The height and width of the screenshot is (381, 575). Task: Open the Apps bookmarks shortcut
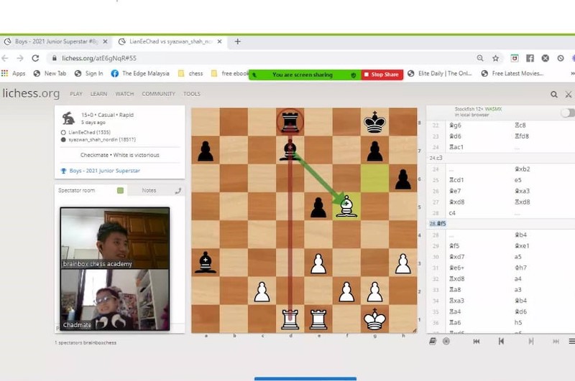pyautogui.click(x=14, y=74)
